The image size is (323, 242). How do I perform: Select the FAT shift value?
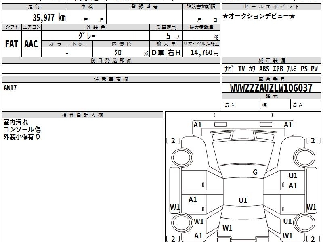coord(12,44)
